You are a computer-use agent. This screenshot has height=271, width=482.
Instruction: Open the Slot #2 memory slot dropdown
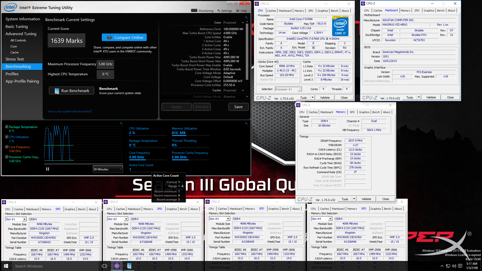tap(118, 219)
